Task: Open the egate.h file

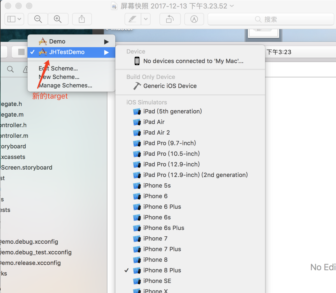Action: pos(11,104)
